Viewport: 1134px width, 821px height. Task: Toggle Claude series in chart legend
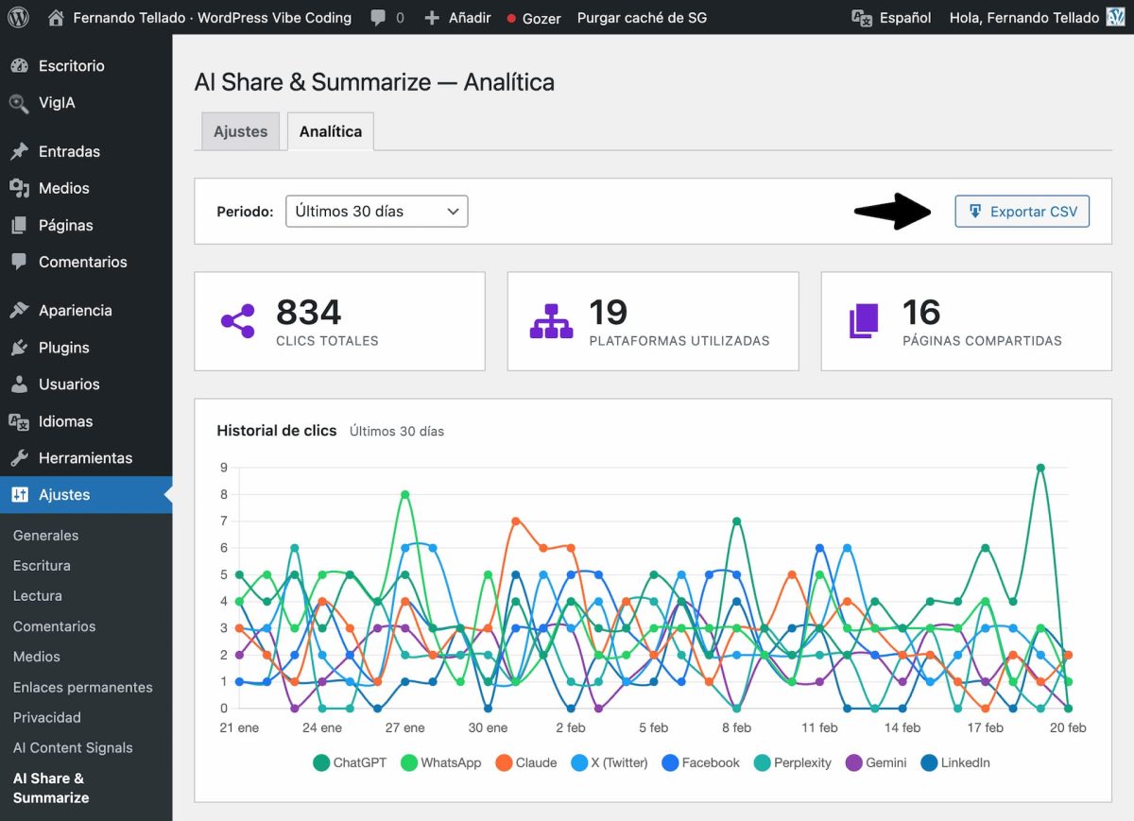[x=526, y=762]
